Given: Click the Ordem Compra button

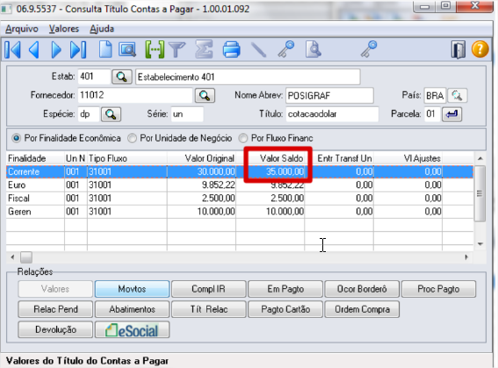Looking at the screenshot, I should 362,309.
